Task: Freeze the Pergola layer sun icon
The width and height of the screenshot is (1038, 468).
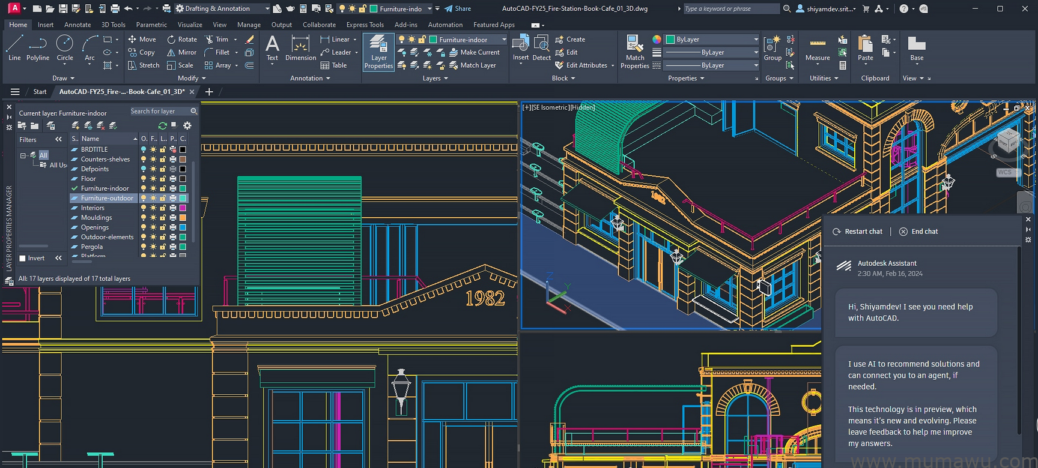Action: coord(153,247)
